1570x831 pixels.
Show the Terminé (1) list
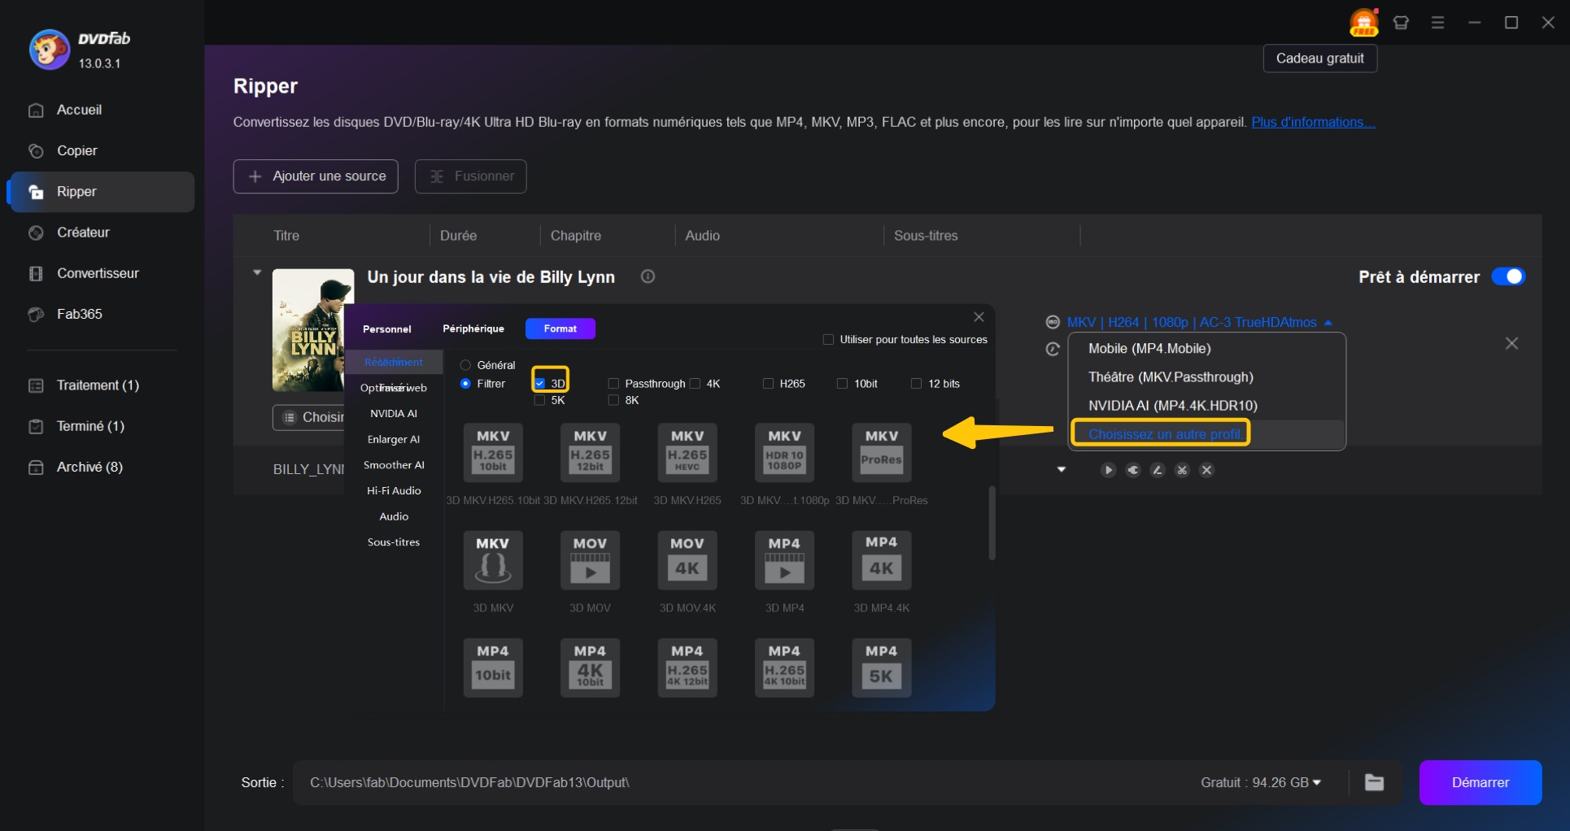coord(89,426)
